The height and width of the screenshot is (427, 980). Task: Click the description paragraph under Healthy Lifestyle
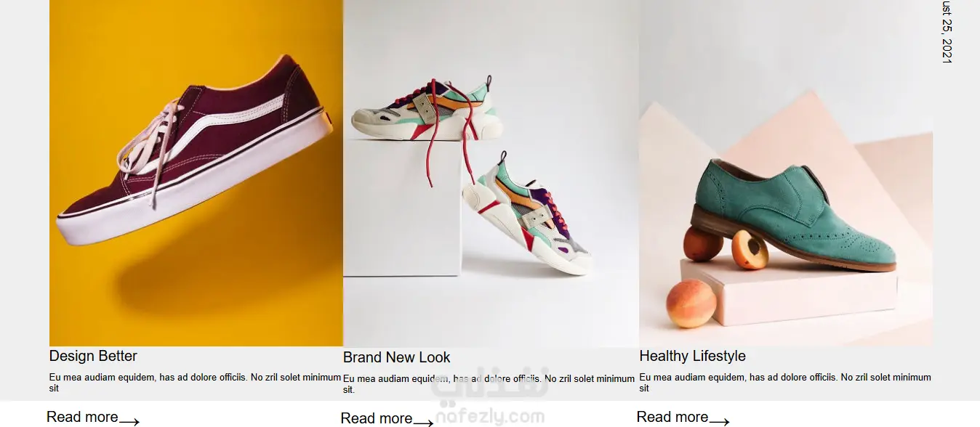click(785, 383)
